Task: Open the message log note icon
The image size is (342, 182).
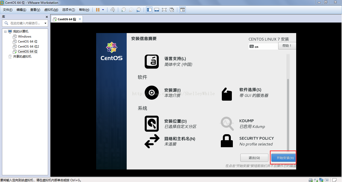Action: 334,180
